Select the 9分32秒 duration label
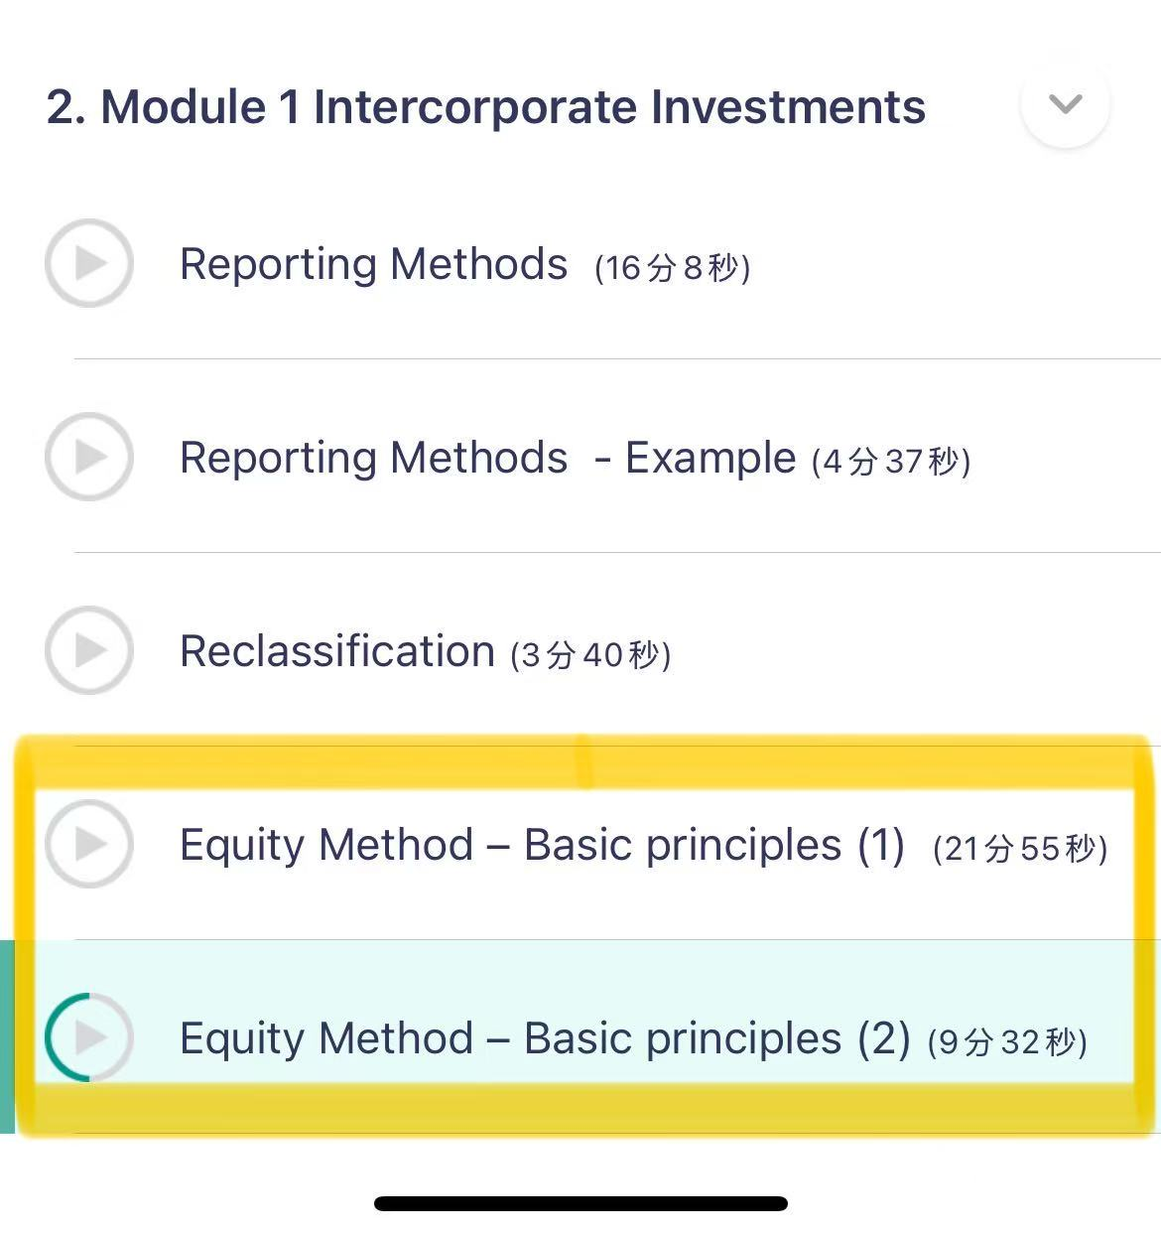The image size is (1161, 1235). point(1007,1042)
